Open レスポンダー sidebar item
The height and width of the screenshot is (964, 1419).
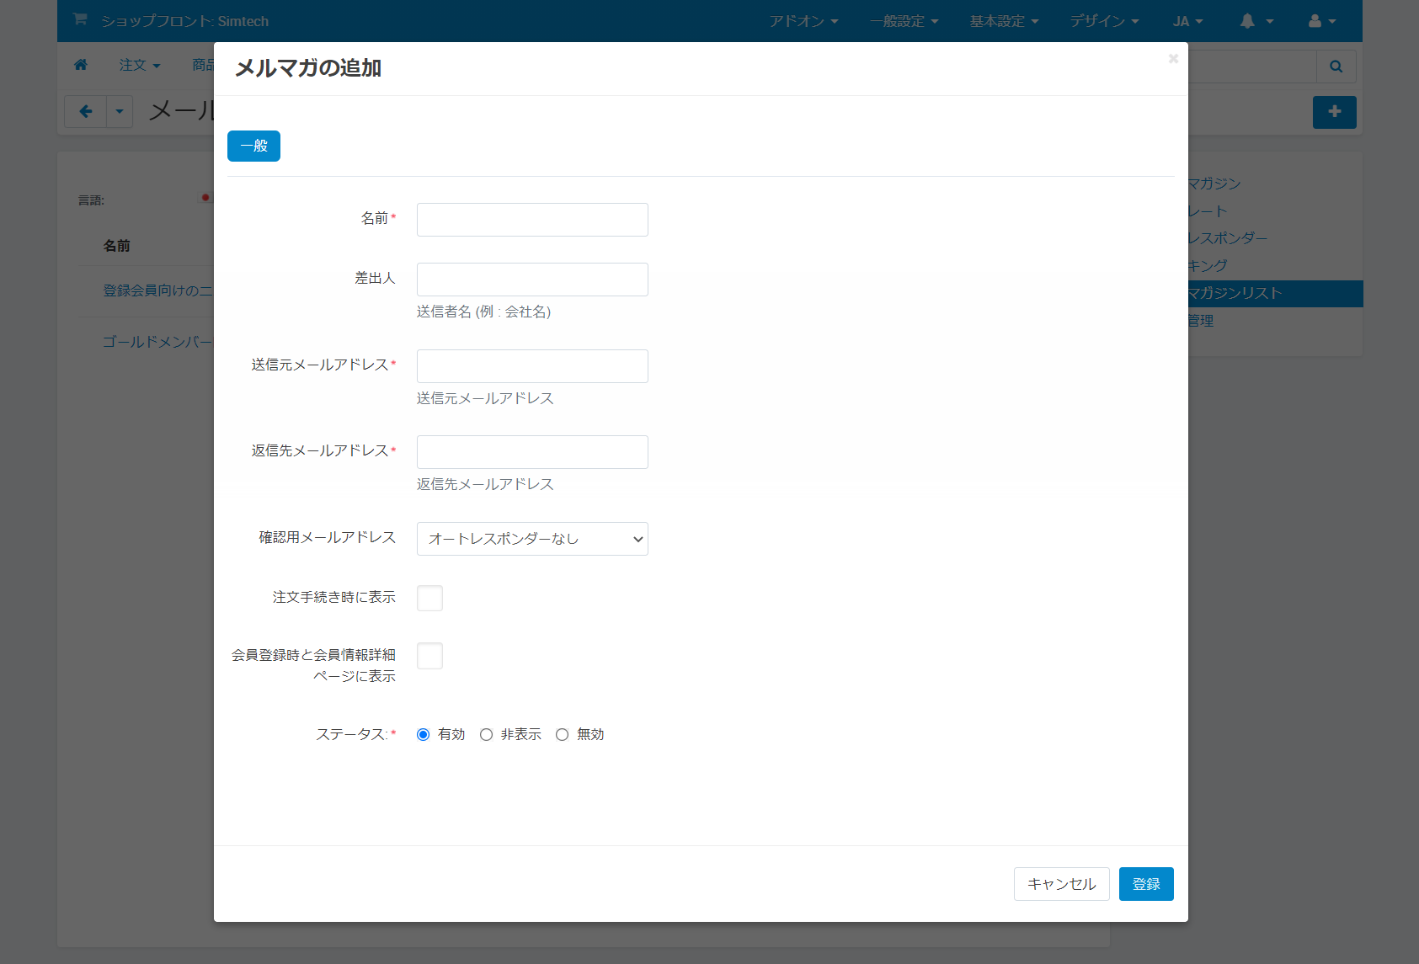tap(1227, 238)
